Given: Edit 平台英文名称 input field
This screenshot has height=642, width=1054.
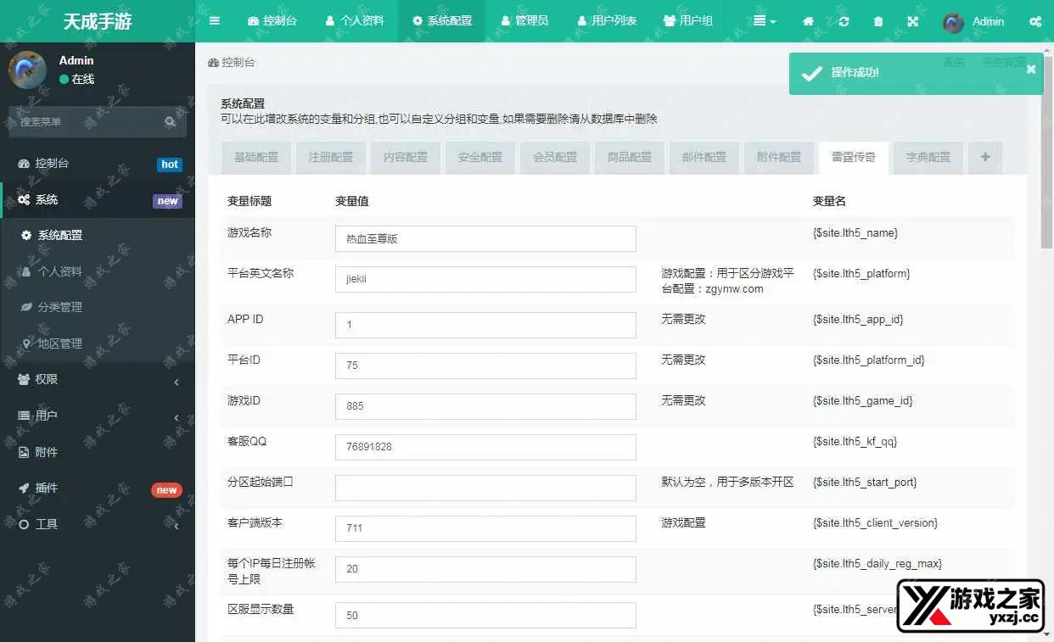Looking at the screenshot, I should point(485,279).
